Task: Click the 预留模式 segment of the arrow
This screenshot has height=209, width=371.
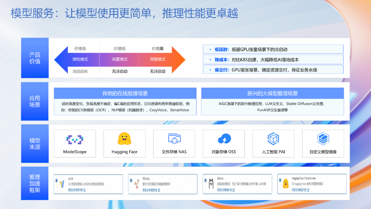Action: pyautogui.click(x=158, y=59)
